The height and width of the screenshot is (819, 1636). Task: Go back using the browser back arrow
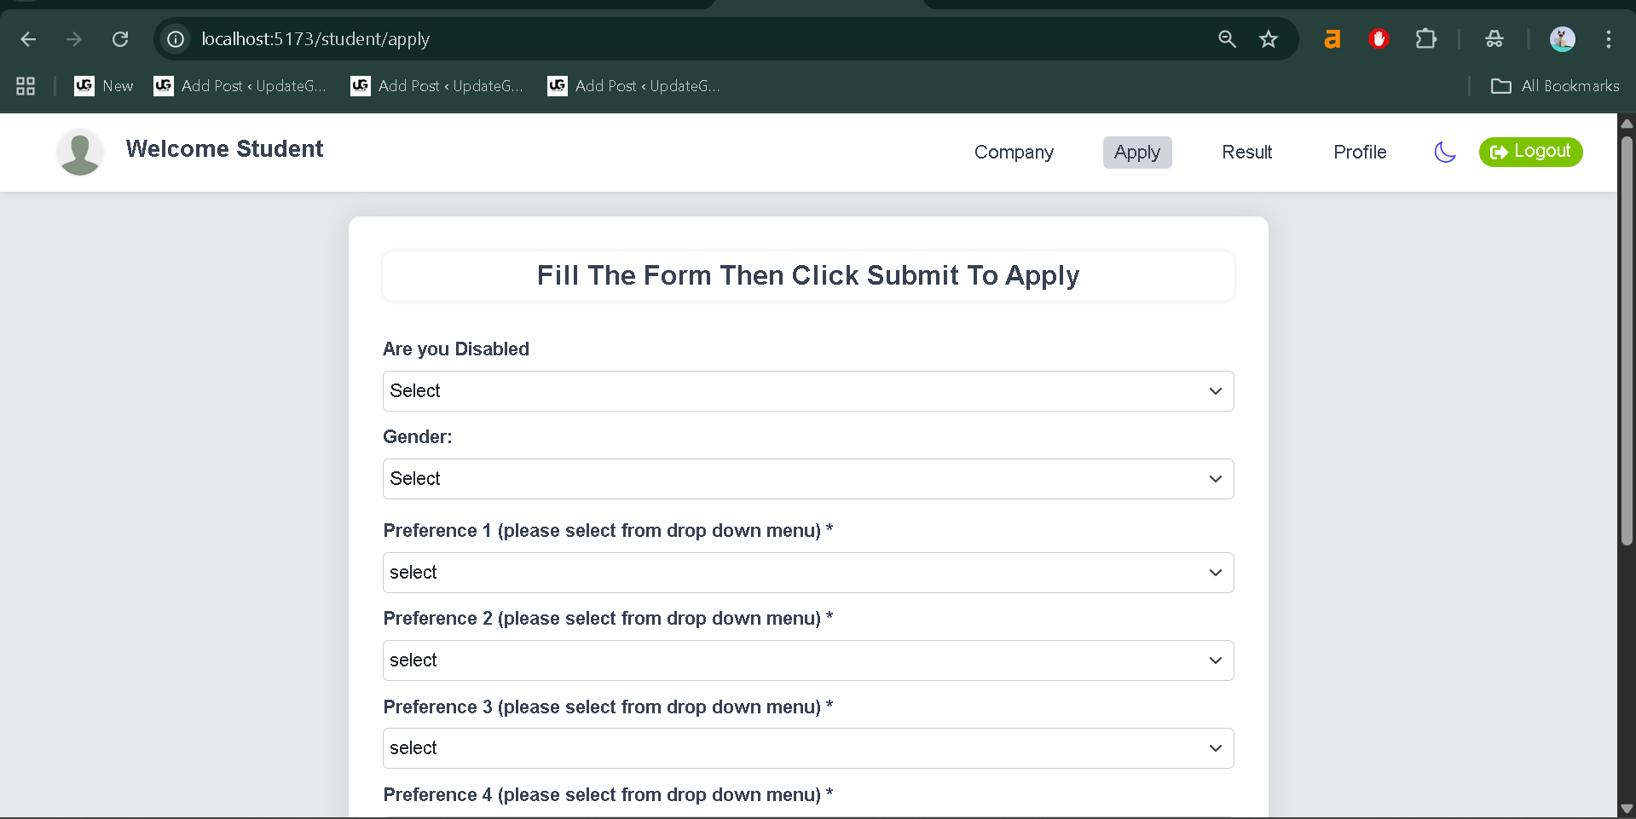28,39
